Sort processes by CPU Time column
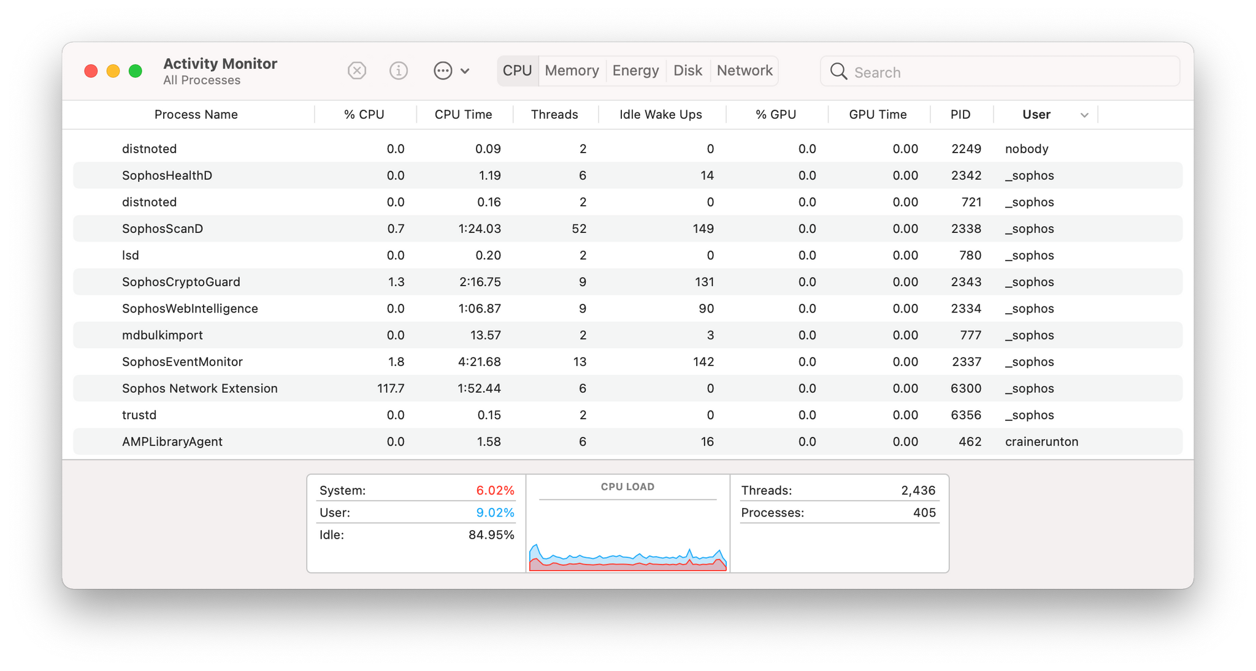 [464, 115]
